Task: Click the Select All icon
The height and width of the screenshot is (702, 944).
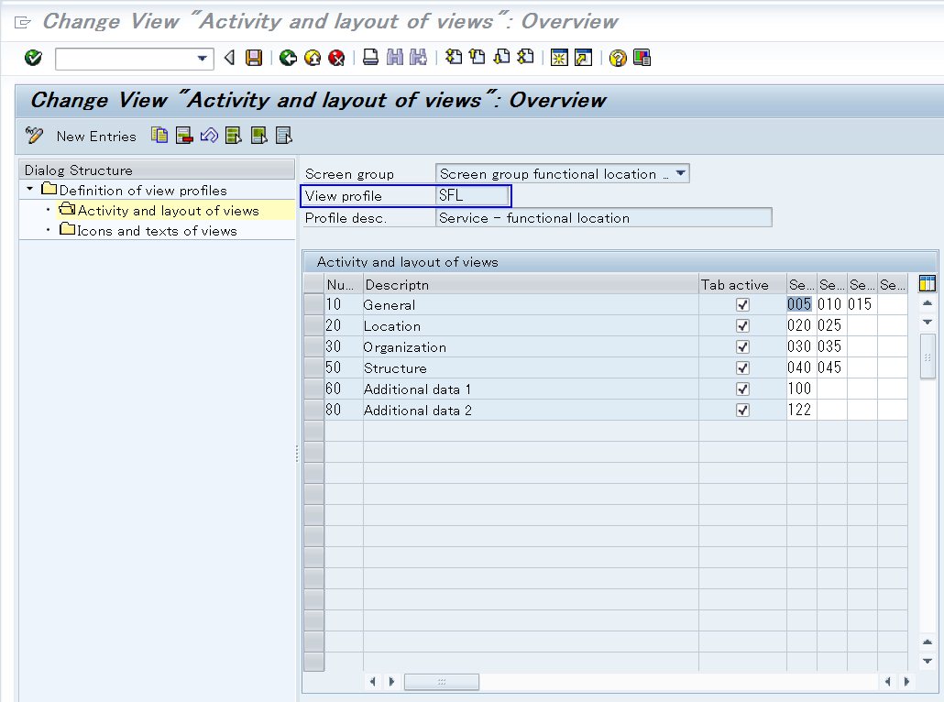Action: click(234, 136)
